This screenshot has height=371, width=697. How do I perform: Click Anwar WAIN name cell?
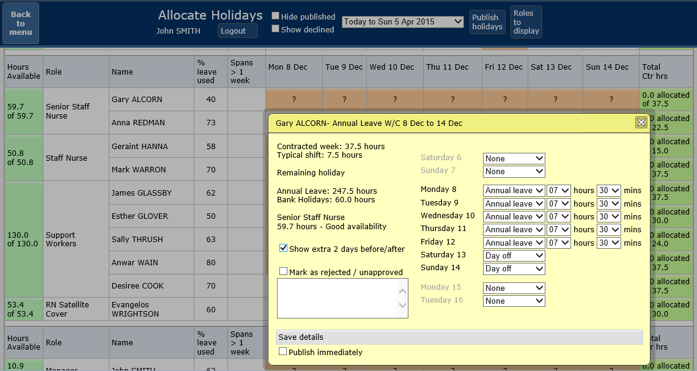tap(152, 263)
